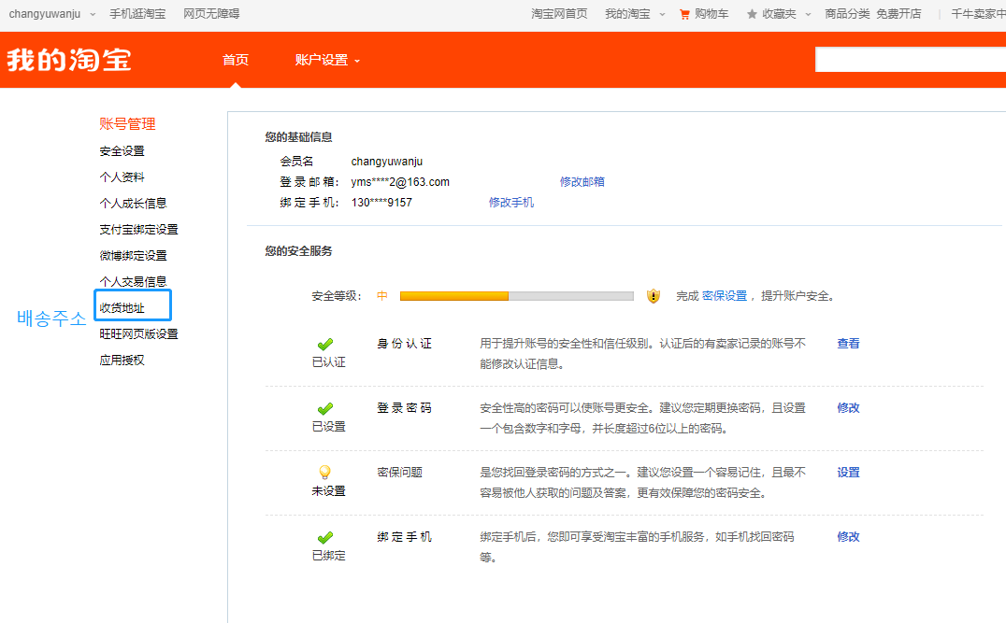1006x623 pixels.
Task: Click the 修改手机 link
Action: pos(511,203)
